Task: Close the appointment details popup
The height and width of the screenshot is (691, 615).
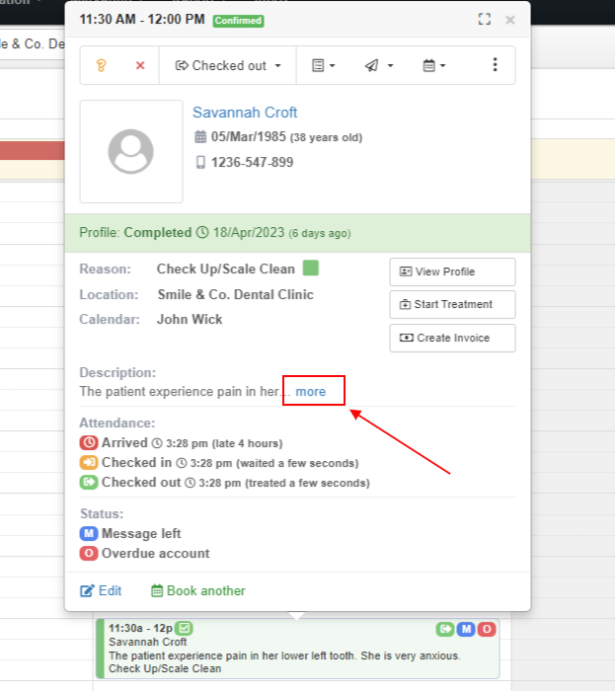Action: (x=509, y=20)
